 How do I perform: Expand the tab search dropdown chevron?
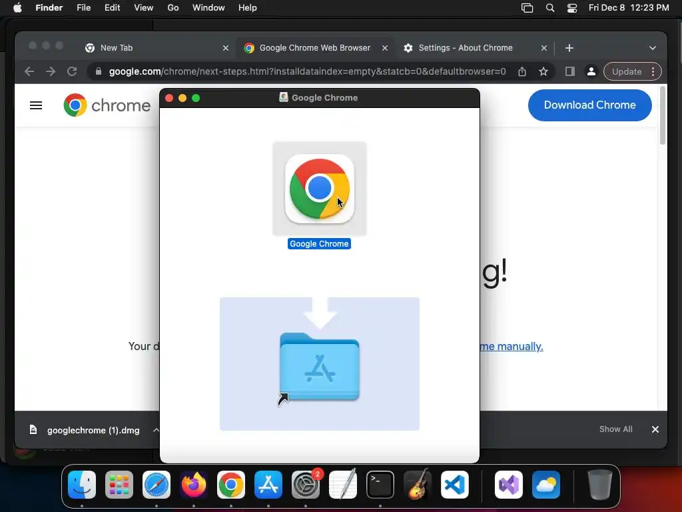point(653,48)
